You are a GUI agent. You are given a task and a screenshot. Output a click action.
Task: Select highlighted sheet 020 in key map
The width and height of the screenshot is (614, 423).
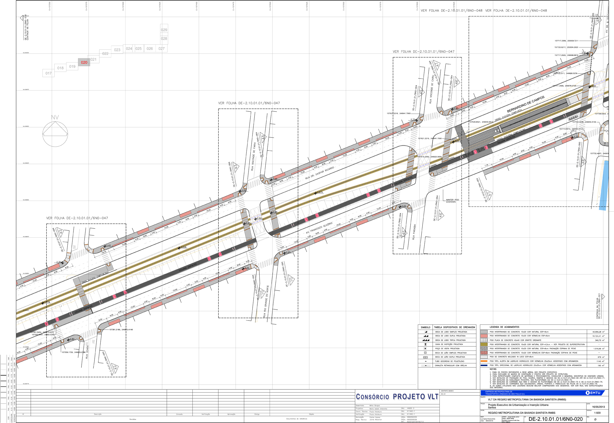tap(84, 62)
